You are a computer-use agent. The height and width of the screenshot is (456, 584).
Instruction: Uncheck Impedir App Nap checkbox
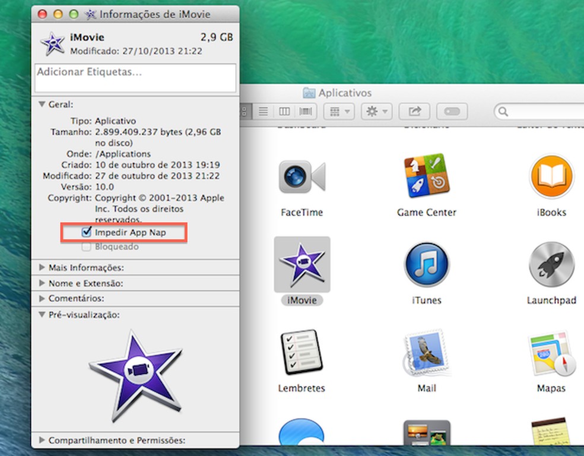coord(87,232)
